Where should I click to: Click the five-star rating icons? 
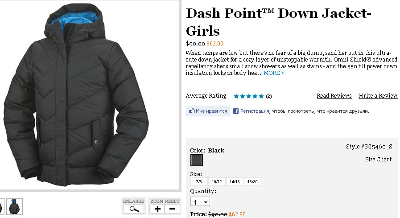(248, 96)
